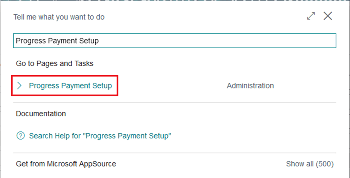Click the Documentation section heading
350x178 pixels.
(x=41, y=113)
